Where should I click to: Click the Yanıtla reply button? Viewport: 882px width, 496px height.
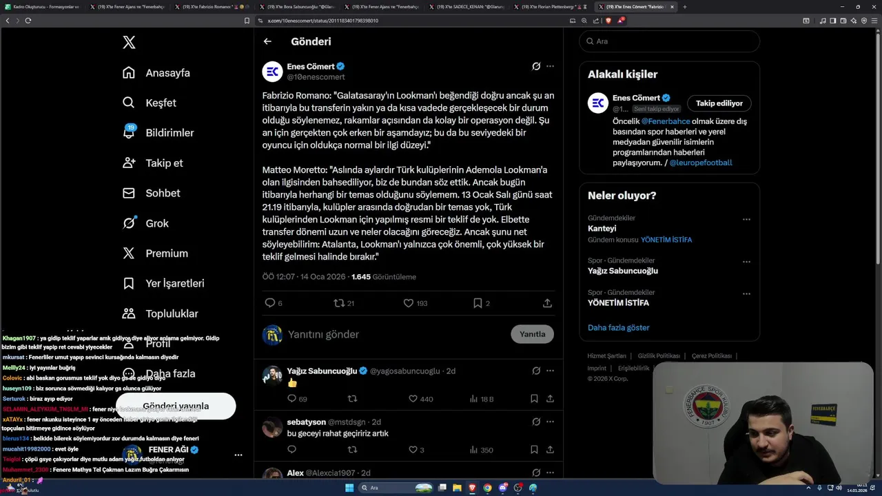[532, 334]
